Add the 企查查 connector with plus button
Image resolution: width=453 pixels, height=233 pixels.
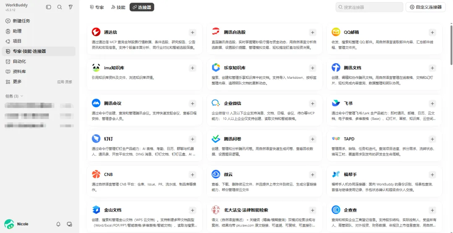point(432,210)
